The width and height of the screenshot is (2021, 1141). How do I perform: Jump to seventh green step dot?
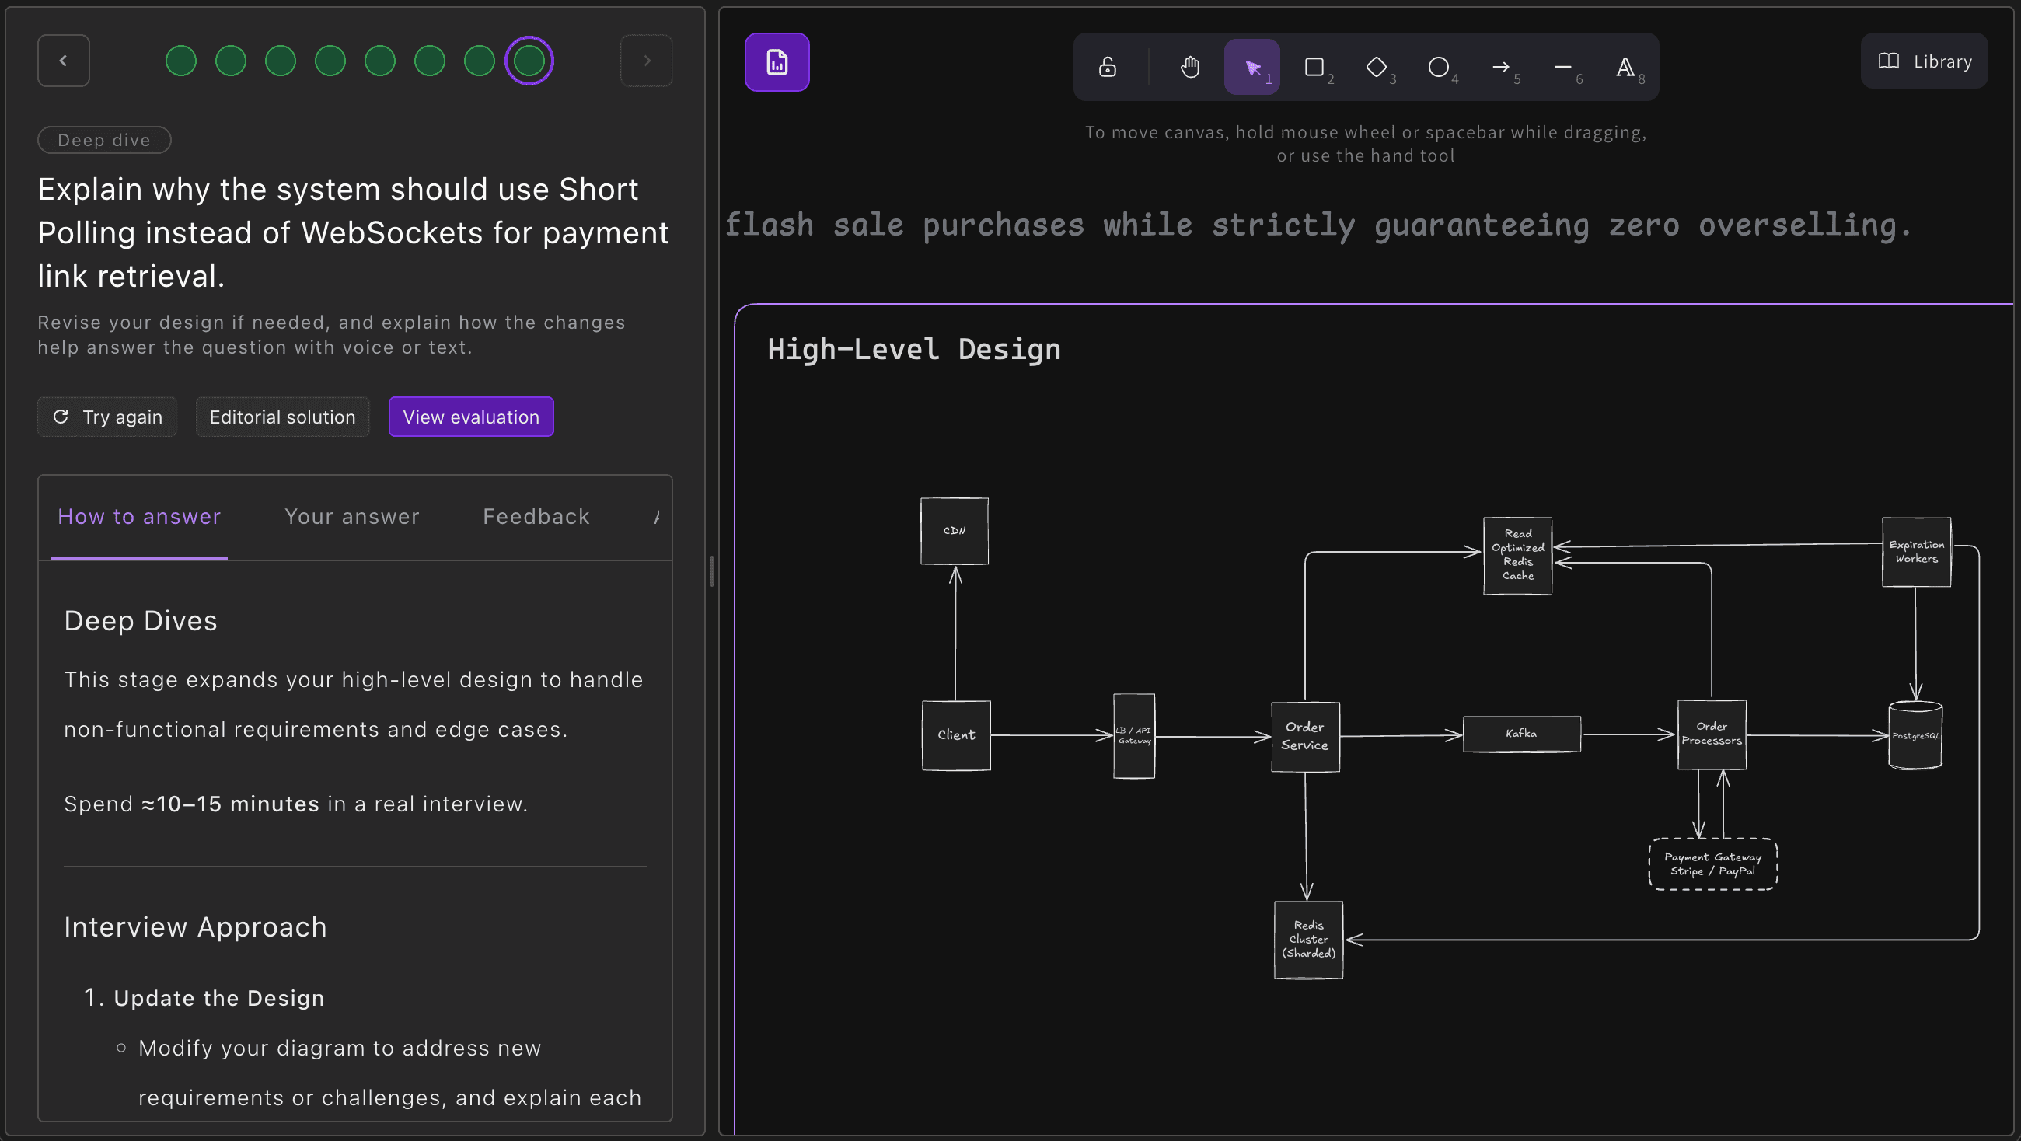[x=480, y=61]
